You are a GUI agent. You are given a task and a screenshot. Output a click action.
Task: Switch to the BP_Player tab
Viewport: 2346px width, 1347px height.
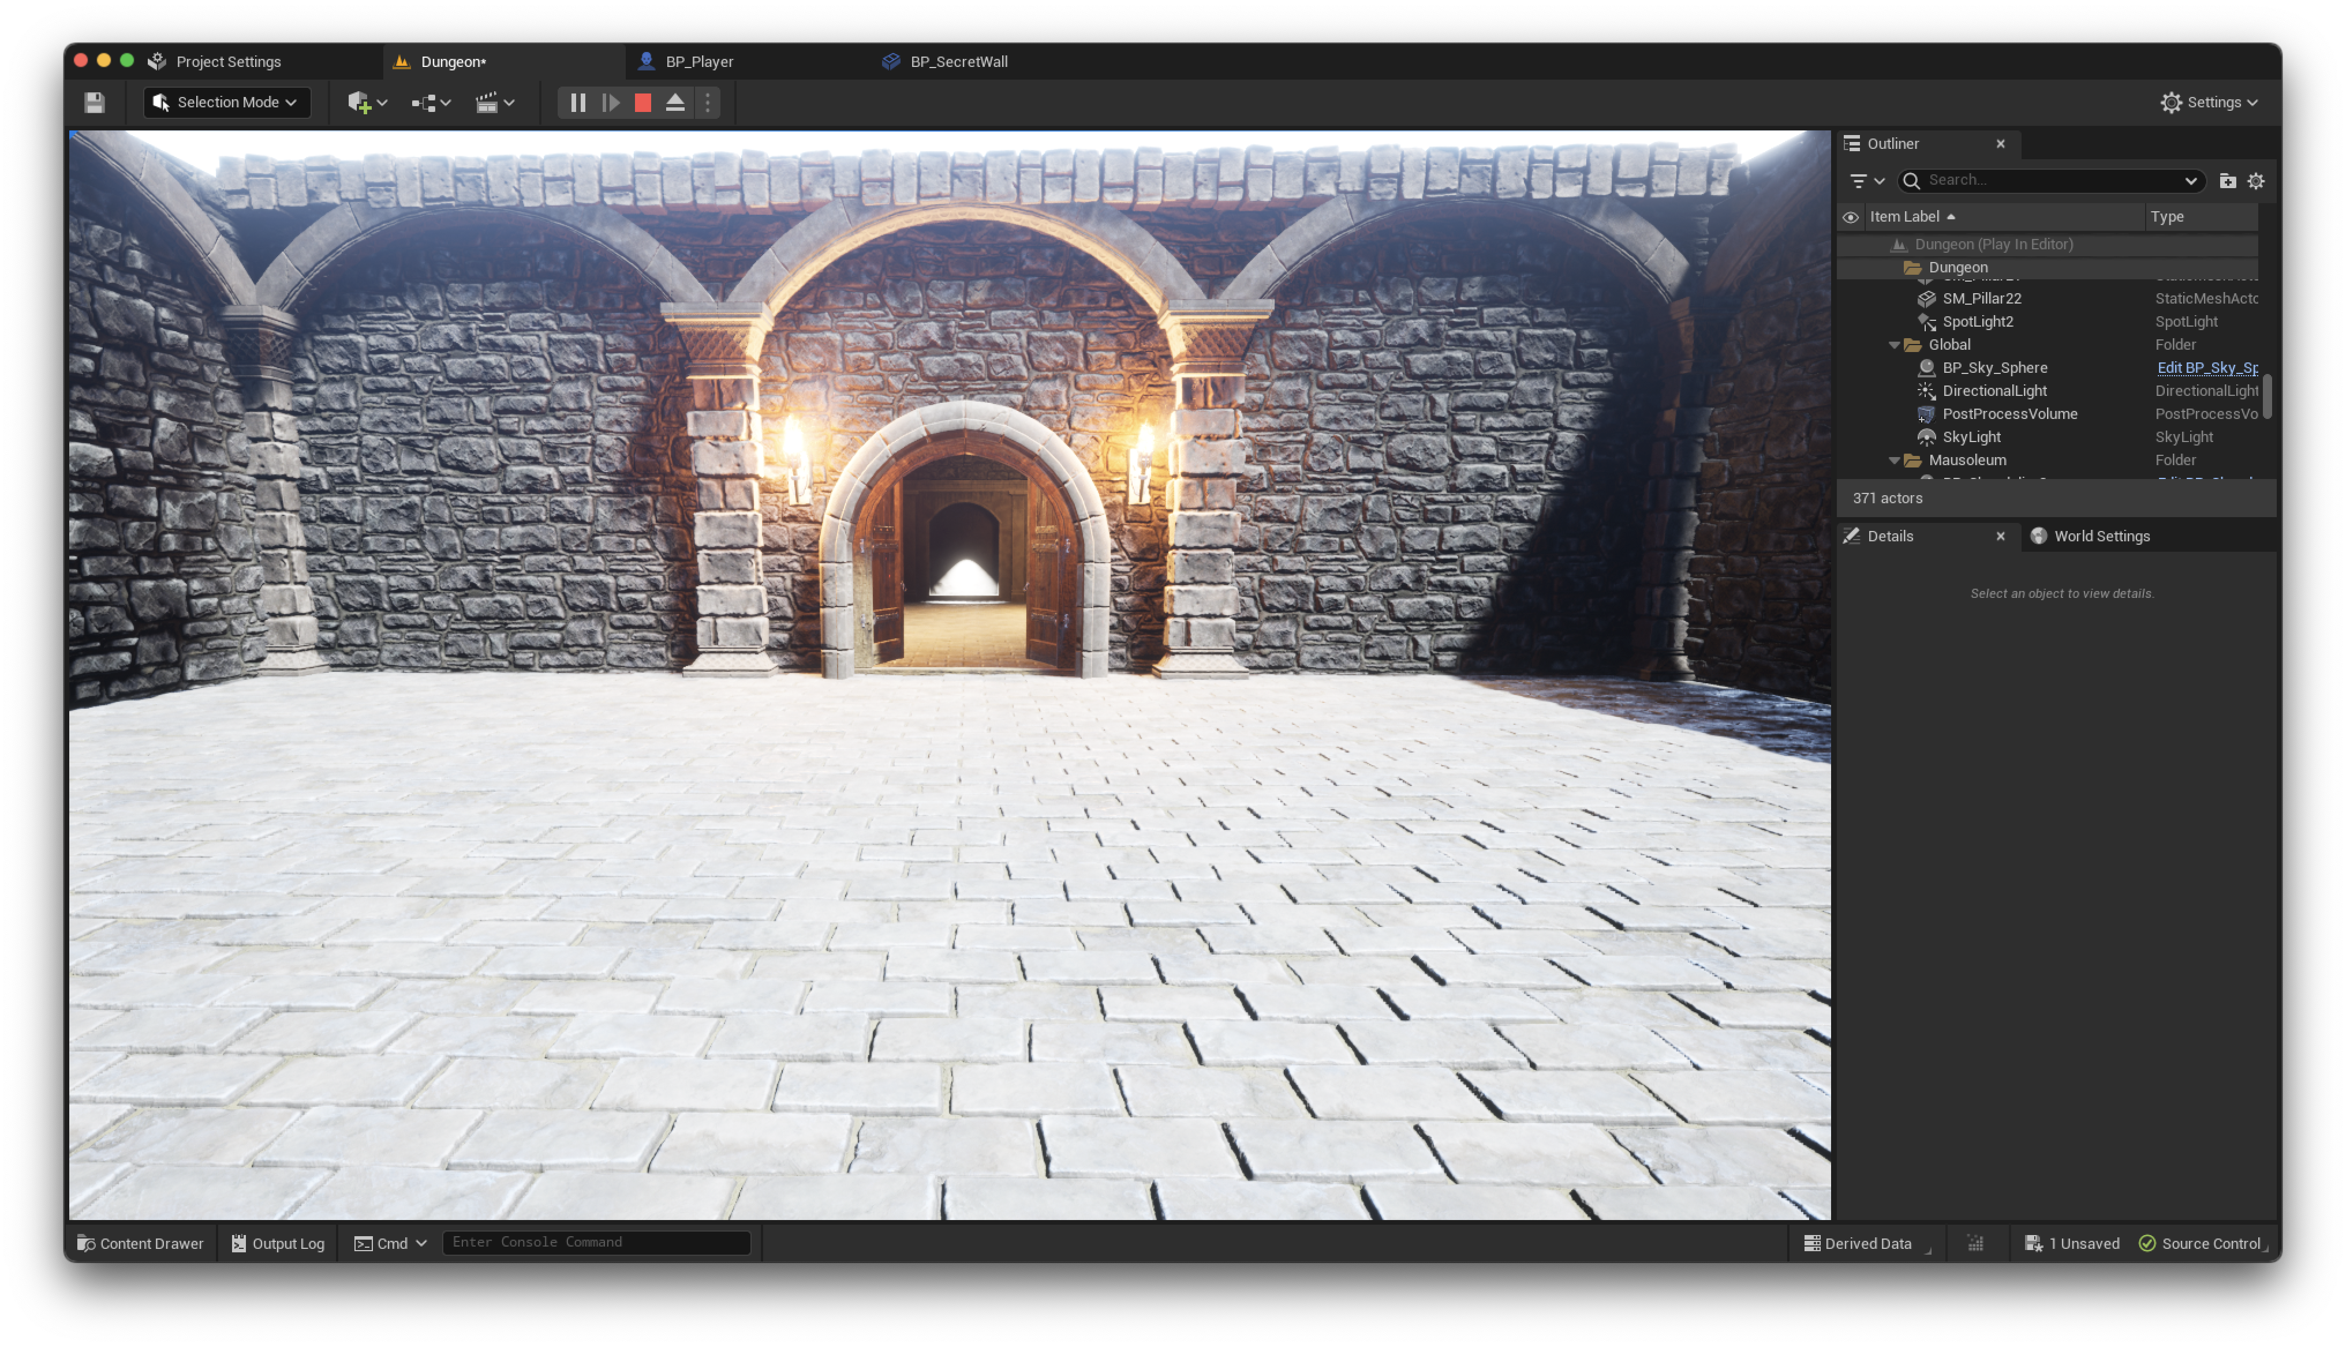coord(698,62)
